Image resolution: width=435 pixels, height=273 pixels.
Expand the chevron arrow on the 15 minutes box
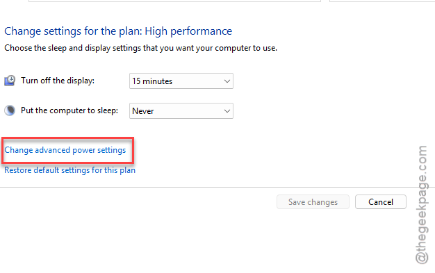(227, 81)
